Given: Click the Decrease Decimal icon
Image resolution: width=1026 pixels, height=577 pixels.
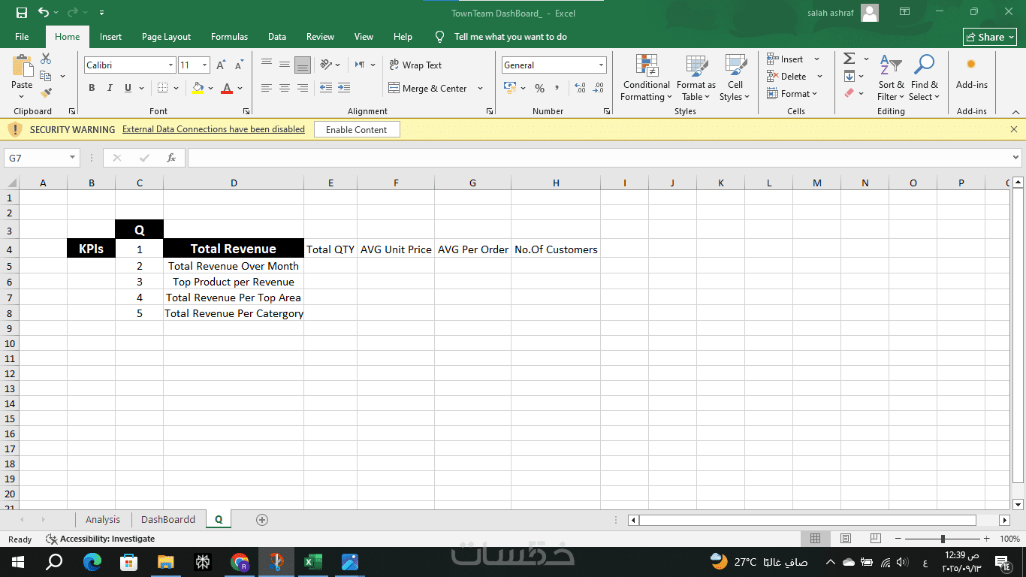Looking at the screenshot, I should coord(599,88).
